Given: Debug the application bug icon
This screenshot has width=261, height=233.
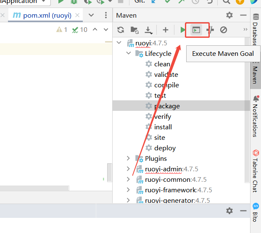Looking at the screenshot, I should [74, 2].
